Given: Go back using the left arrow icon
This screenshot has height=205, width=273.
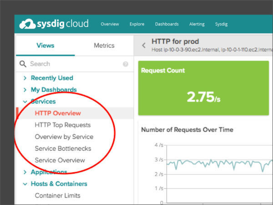Looking at the screenshot, I should point(144,45).
